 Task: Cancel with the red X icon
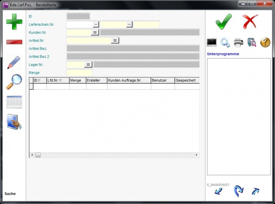point(250,22)
